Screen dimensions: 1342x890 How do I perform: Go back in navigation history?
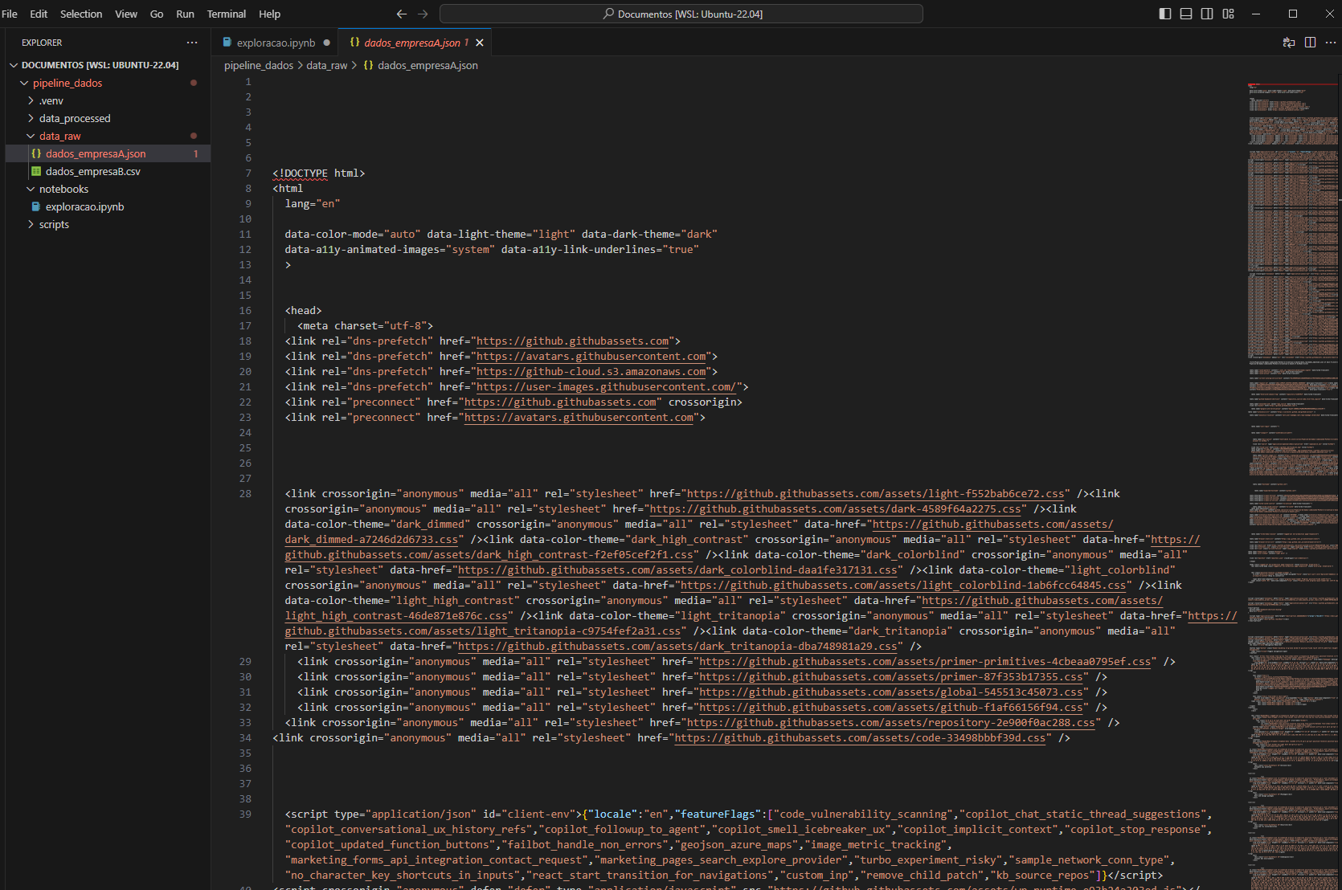402,14
